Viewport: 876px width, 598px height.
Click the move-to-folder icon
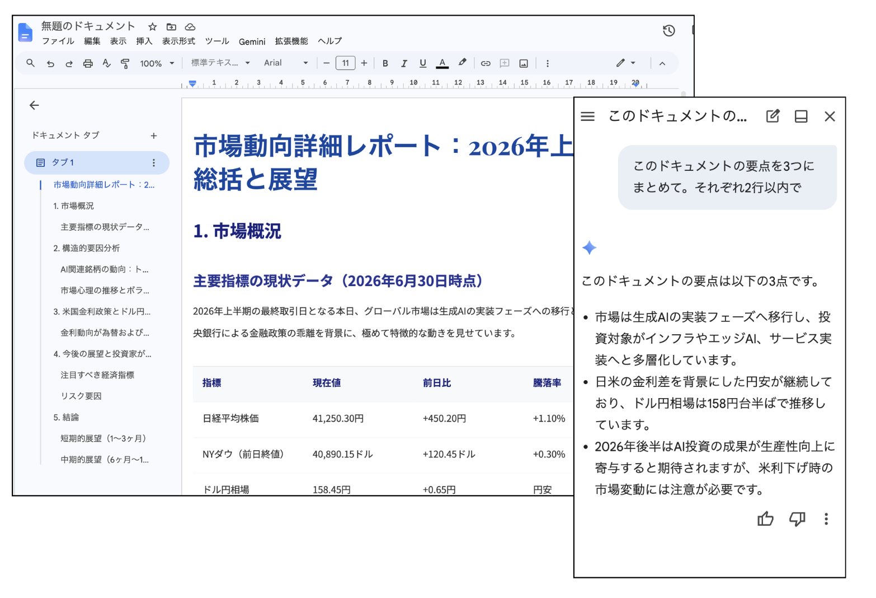(x=171, y=27)
